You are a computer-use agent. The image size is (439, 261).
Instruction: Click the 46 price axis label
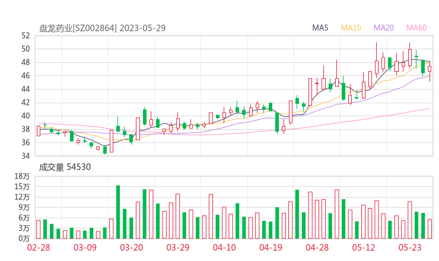coord(26,75)
